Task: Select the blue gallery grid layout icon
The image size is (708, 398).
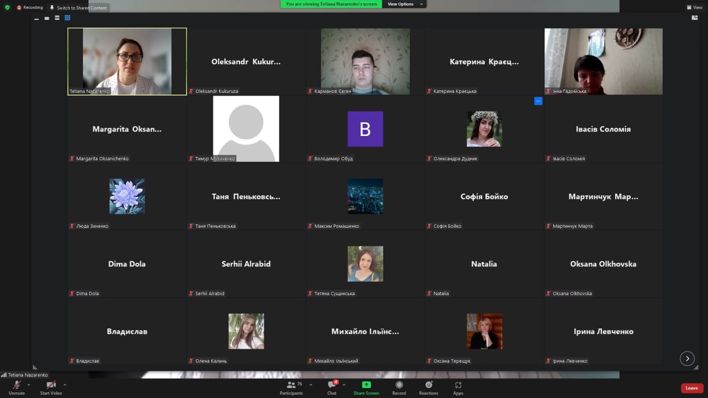Action: (67, 18)
